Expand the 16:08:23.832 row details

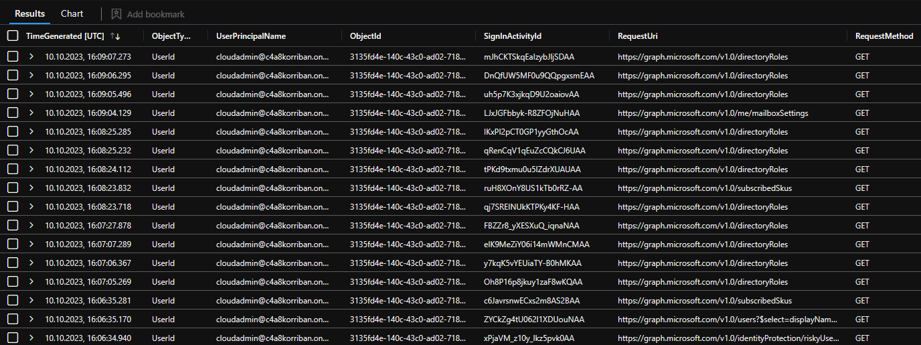31,188
